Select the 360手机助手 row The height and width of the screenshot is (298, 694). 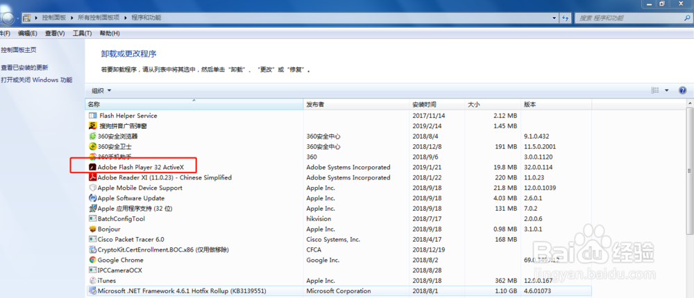339,157
